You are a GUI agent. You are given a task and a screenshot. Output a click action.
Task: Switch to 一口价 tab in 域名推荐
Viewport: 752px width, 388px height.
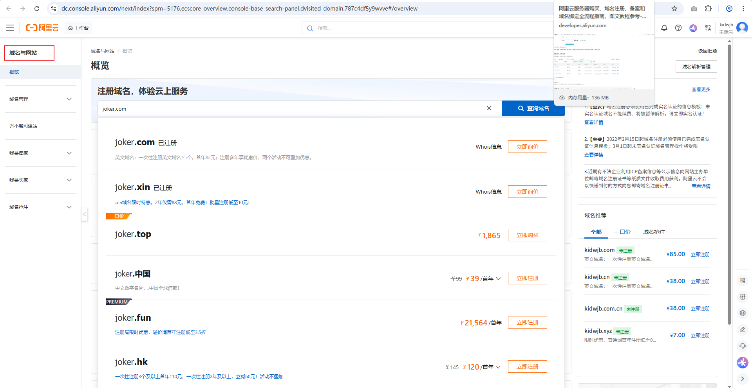tap(622, 232)
